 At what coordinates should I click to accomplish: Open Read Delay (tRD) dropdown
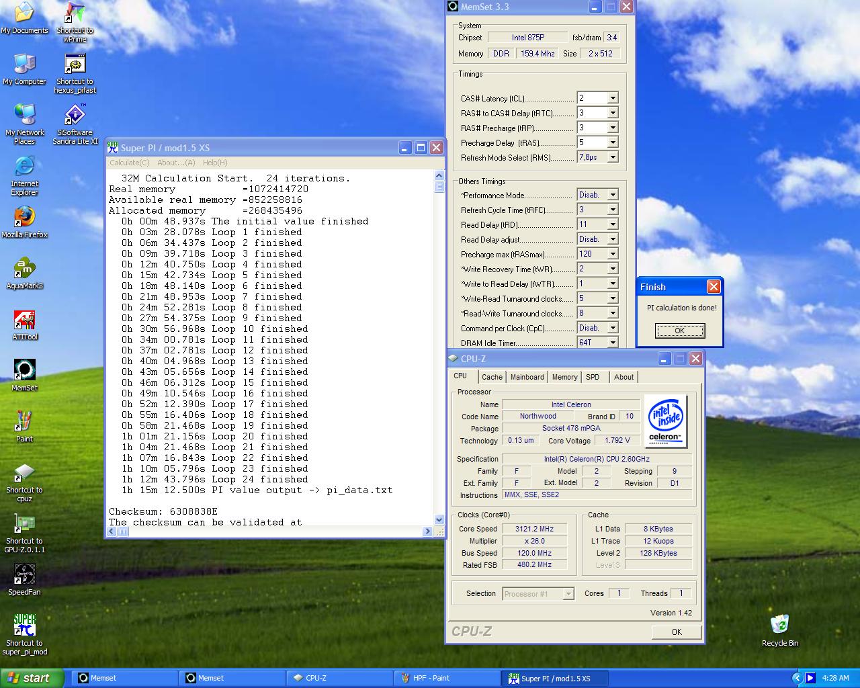click(x=613, y=224)
